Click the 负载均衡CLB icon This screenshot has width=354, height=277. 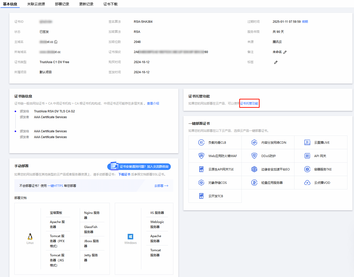click(x=201, y=142)
